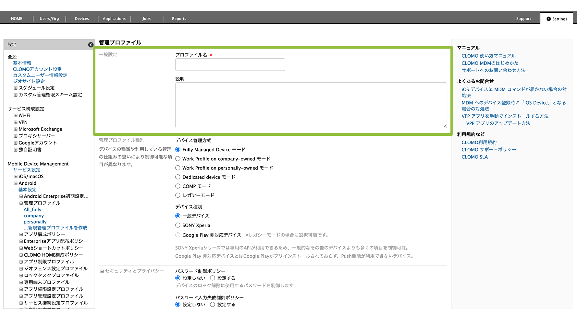Expand the スケジュール設定 node
The image size is (577, 324).
[16, 88]
